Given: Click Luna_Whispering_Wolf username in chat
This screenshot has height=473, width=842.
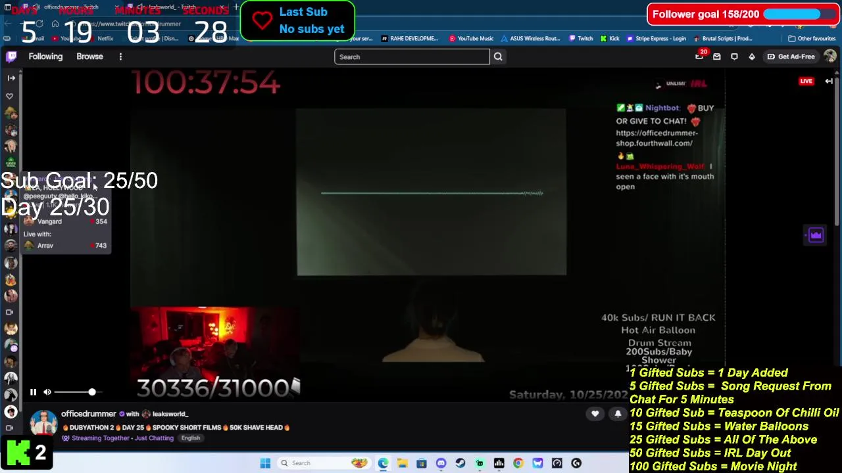Looking at the screenshot, I should (660, 167).
